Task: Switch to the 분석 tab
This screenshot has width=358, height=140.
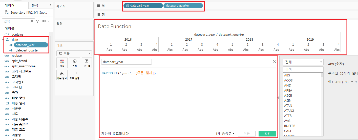Action: (x=35, y=5)
